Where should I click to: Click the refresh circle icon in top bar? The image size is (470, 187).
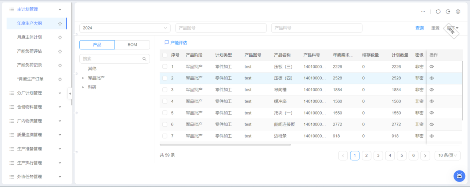438,12
